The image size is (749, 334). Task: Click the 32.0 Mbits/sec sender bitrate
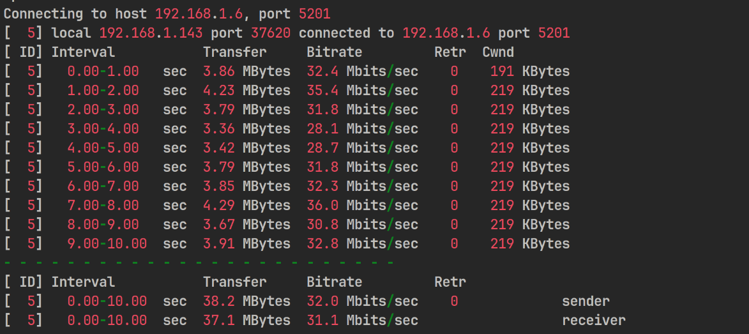click(363, 301)
